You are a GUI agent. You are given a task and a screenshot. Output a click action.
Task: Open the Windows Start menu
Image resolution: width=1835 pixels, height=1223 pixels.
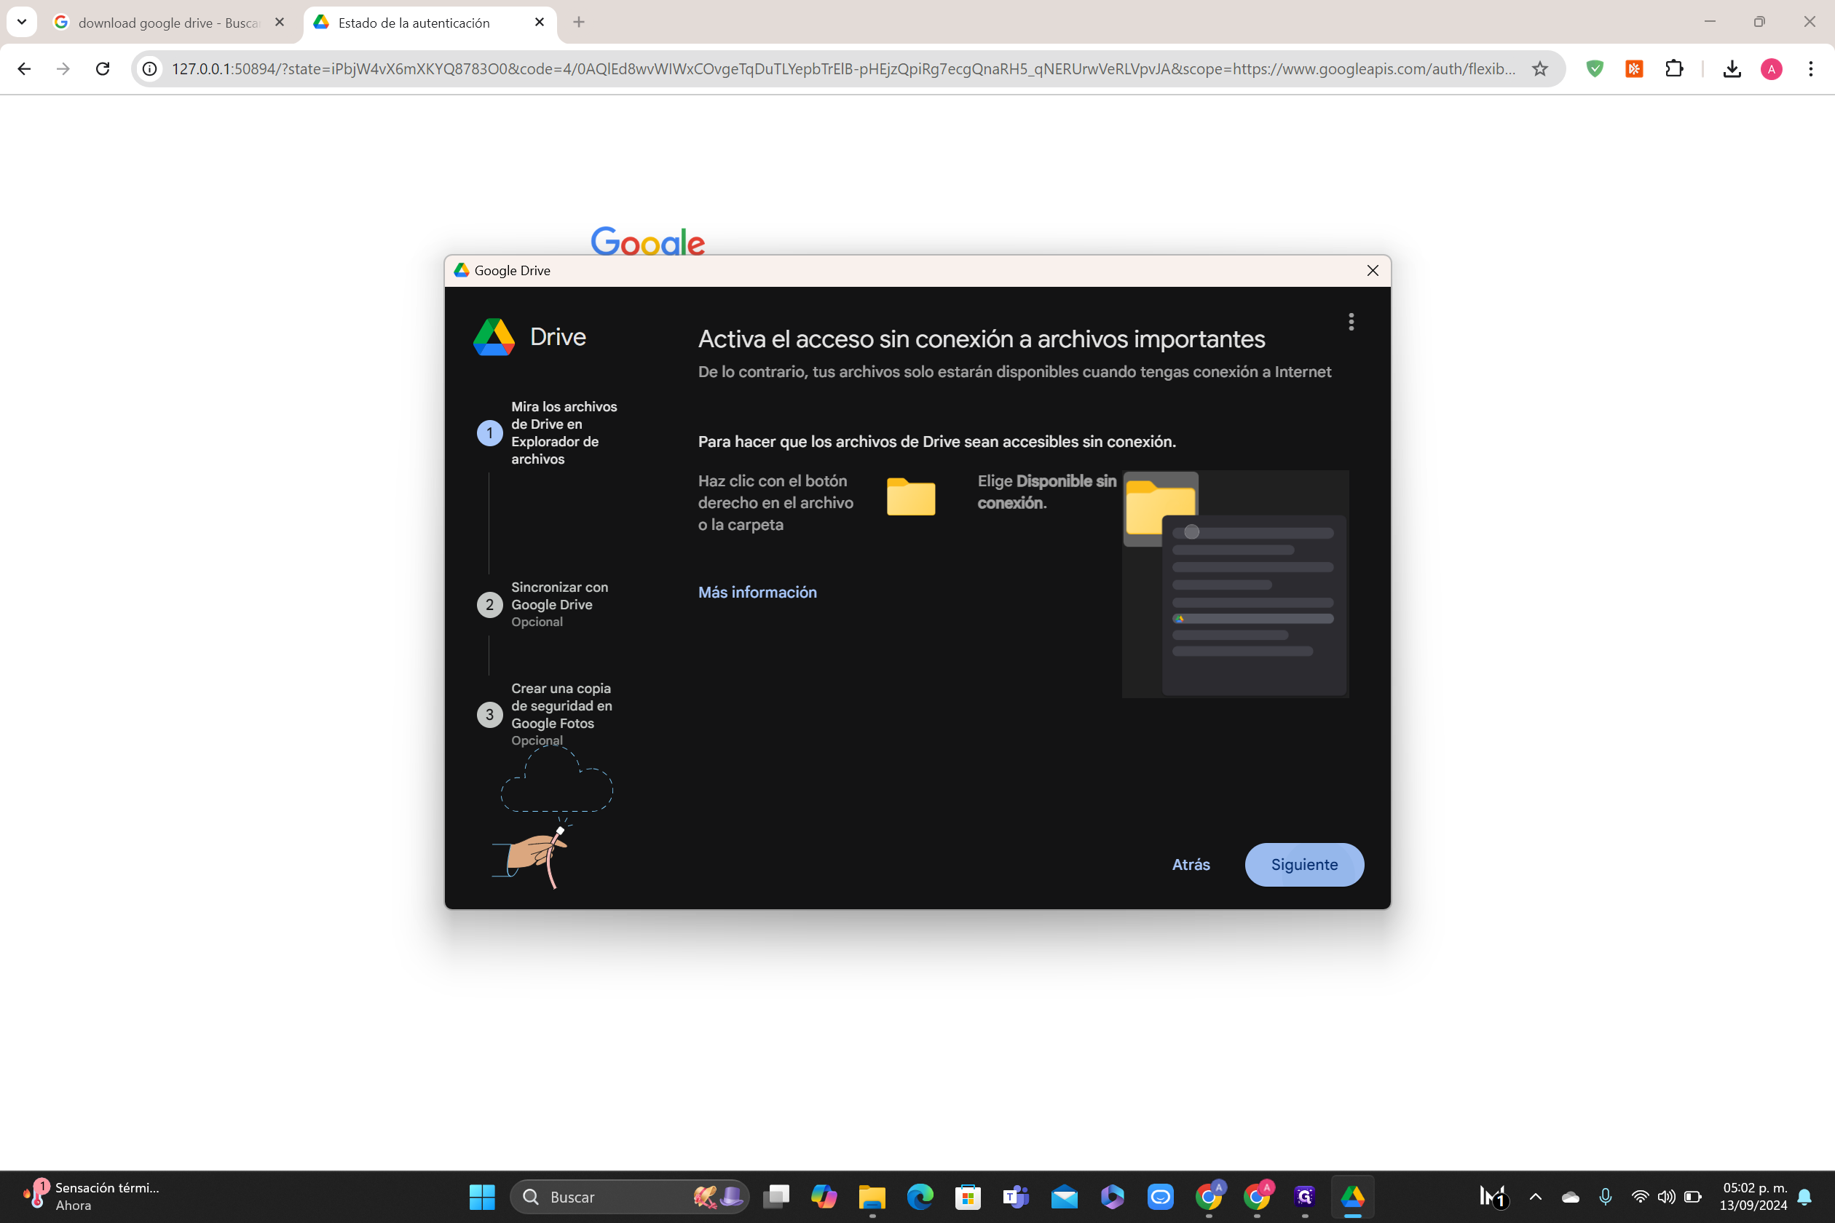pyautogui.click(x=481, y=1197)
